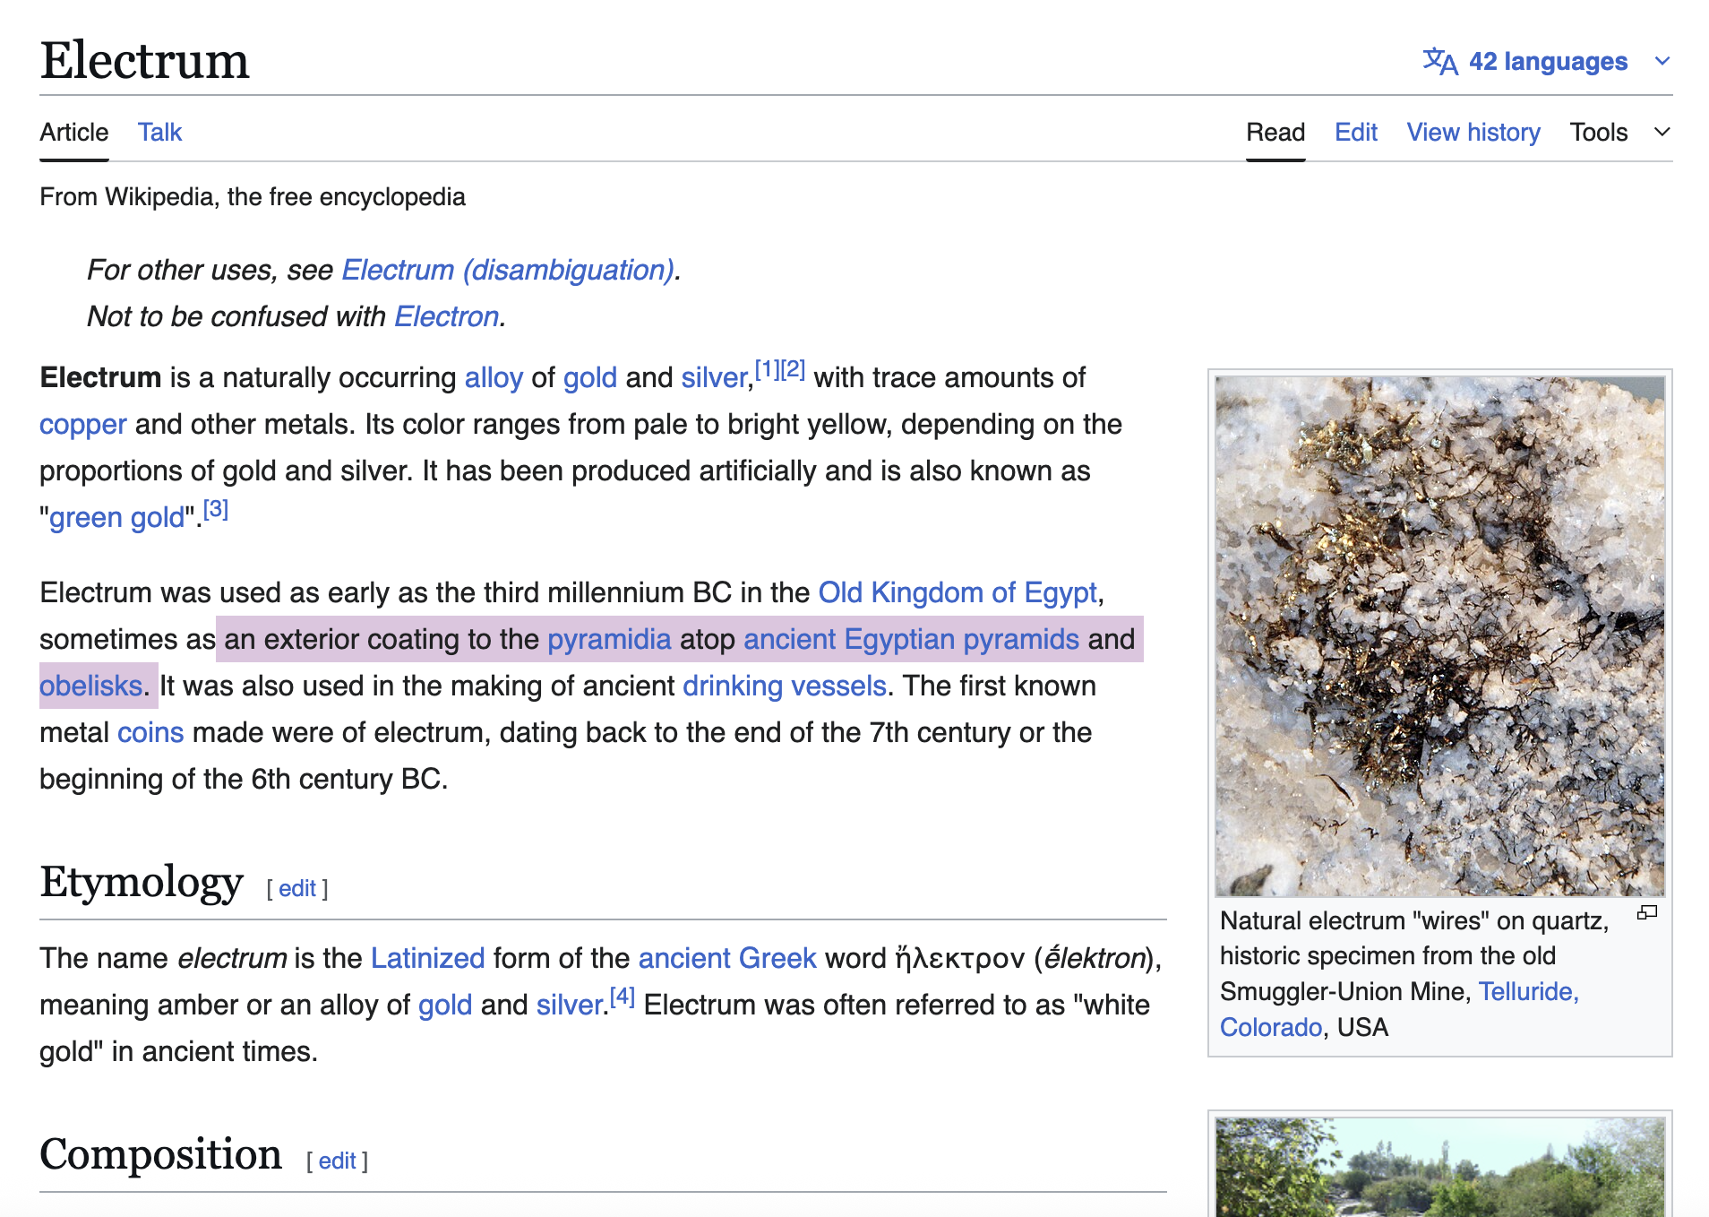Expand the 42 languages dropdown chevron
The height and width of the screenshot is (1217, 1709).
[x=1662, y=61]
